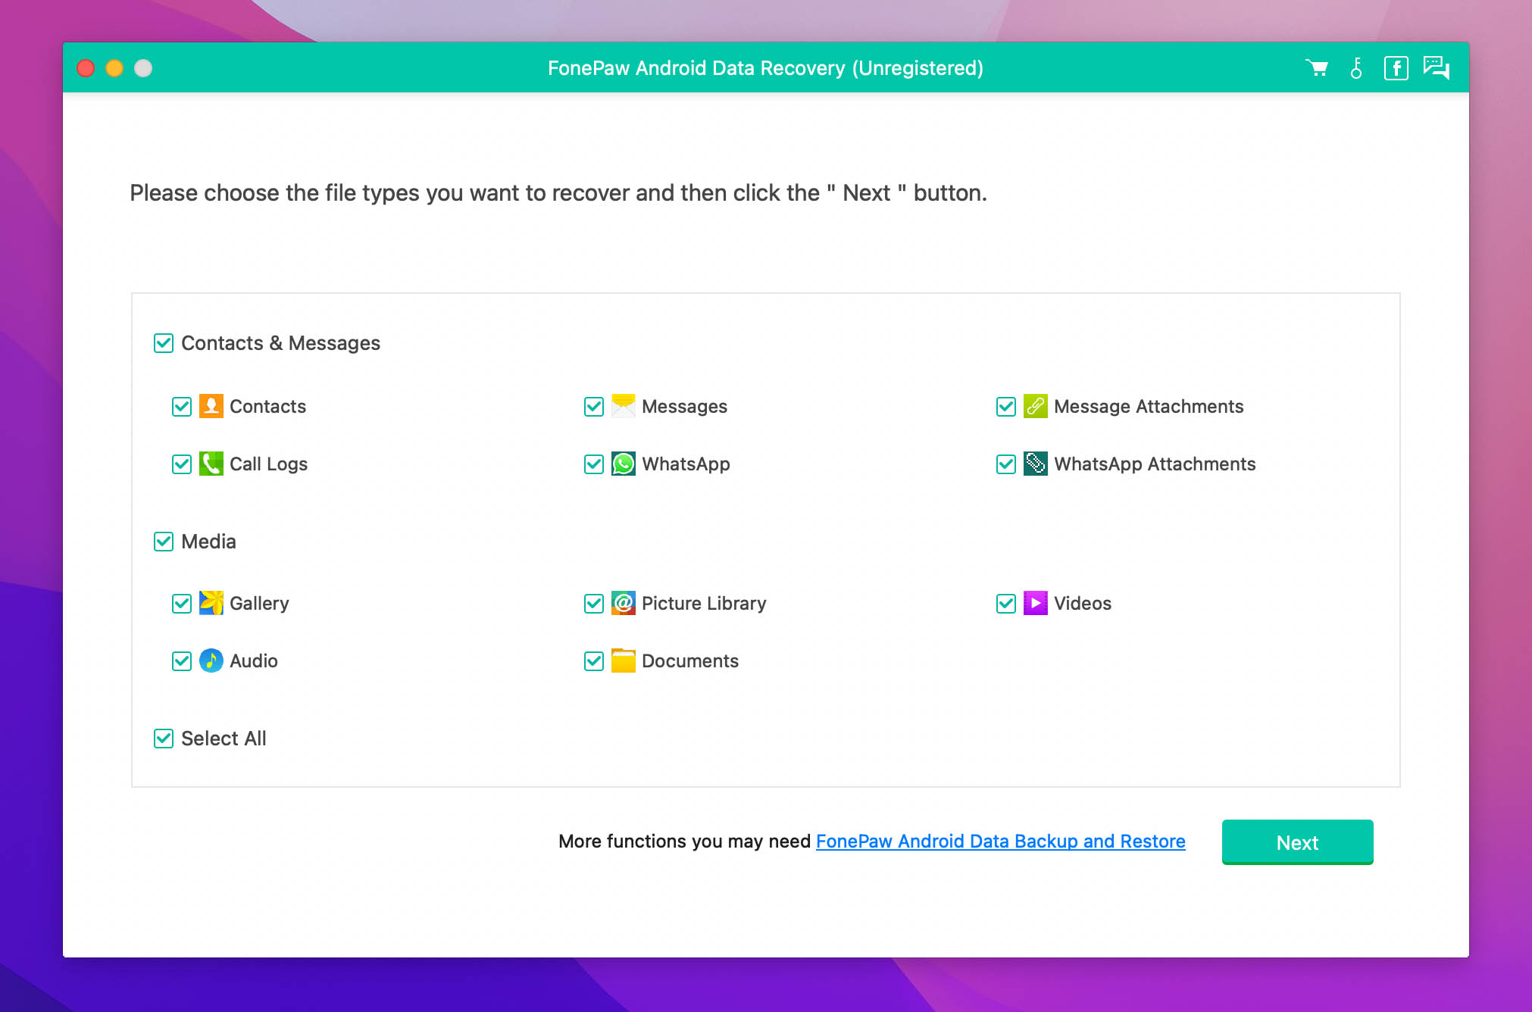1532x1012 pixels.
Task: Click the "WhatsApp Attachments" label text
Action: [x=1155, y=464]
